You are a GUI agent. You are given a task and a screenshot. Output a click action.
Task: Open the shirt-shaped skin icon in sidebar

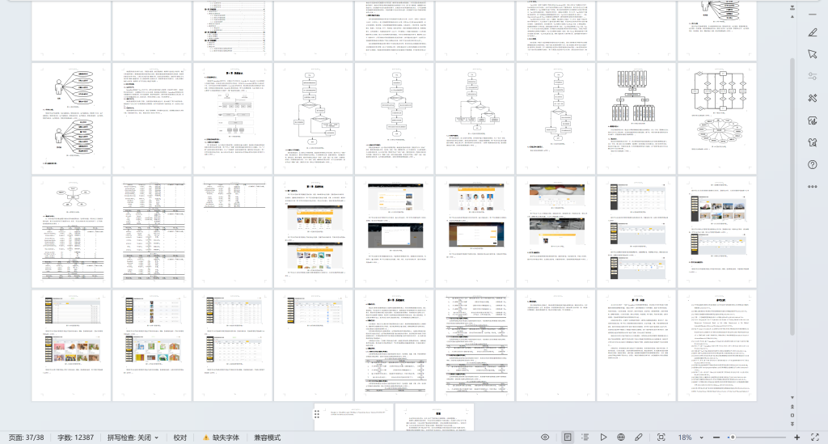tap(813, 142)
